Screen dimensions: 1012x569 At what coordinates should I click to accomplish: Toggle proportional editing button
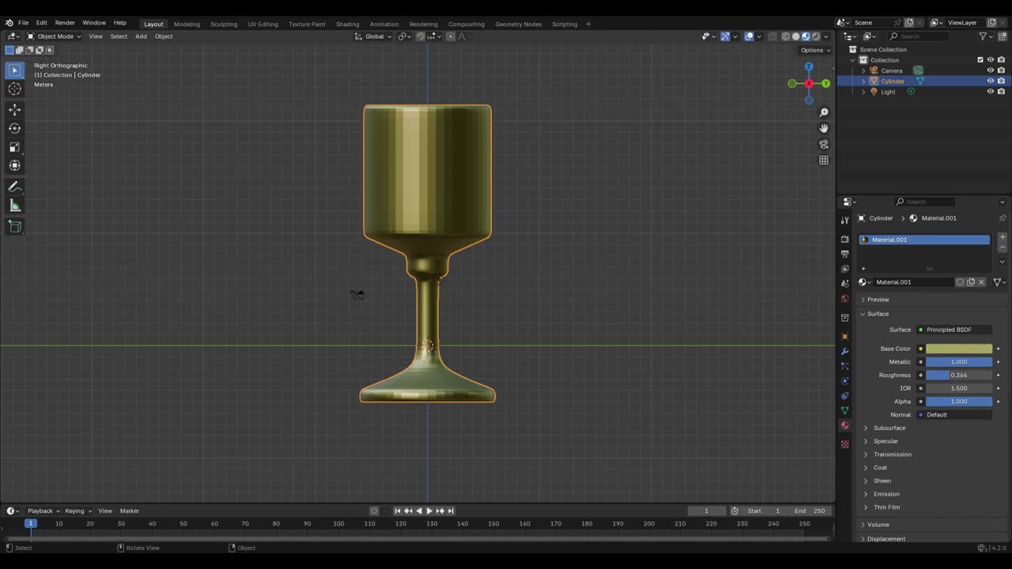[451, 36]
